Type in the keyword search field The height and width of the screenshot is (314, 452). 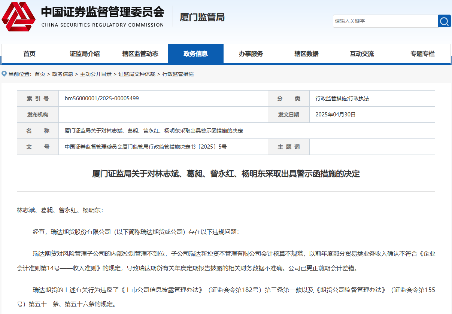(385, 21)
